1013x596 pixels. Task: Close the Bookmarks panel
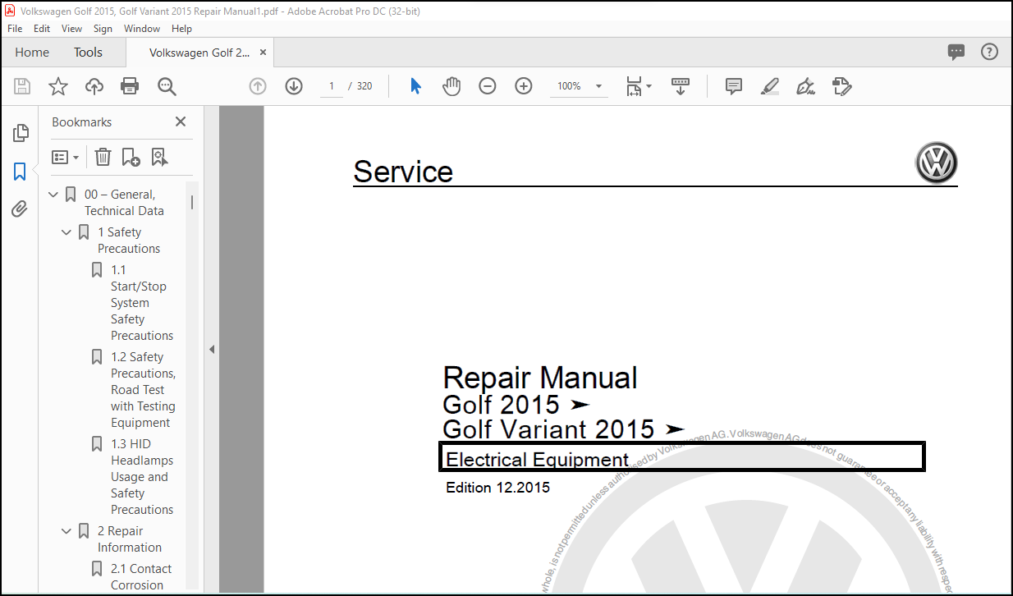[181, 121]
